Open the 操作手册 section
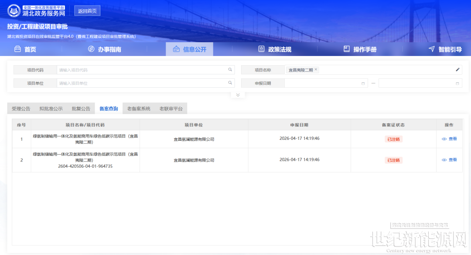Image resolution: width=471 pixels, height=255 pixels. tap(360, 50)
